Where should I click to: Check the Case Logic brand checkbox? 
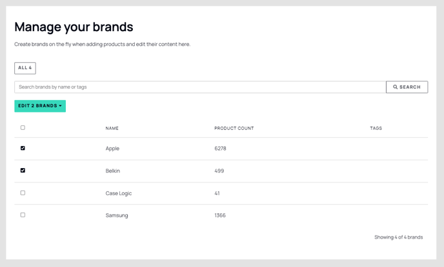coord(23,193)
